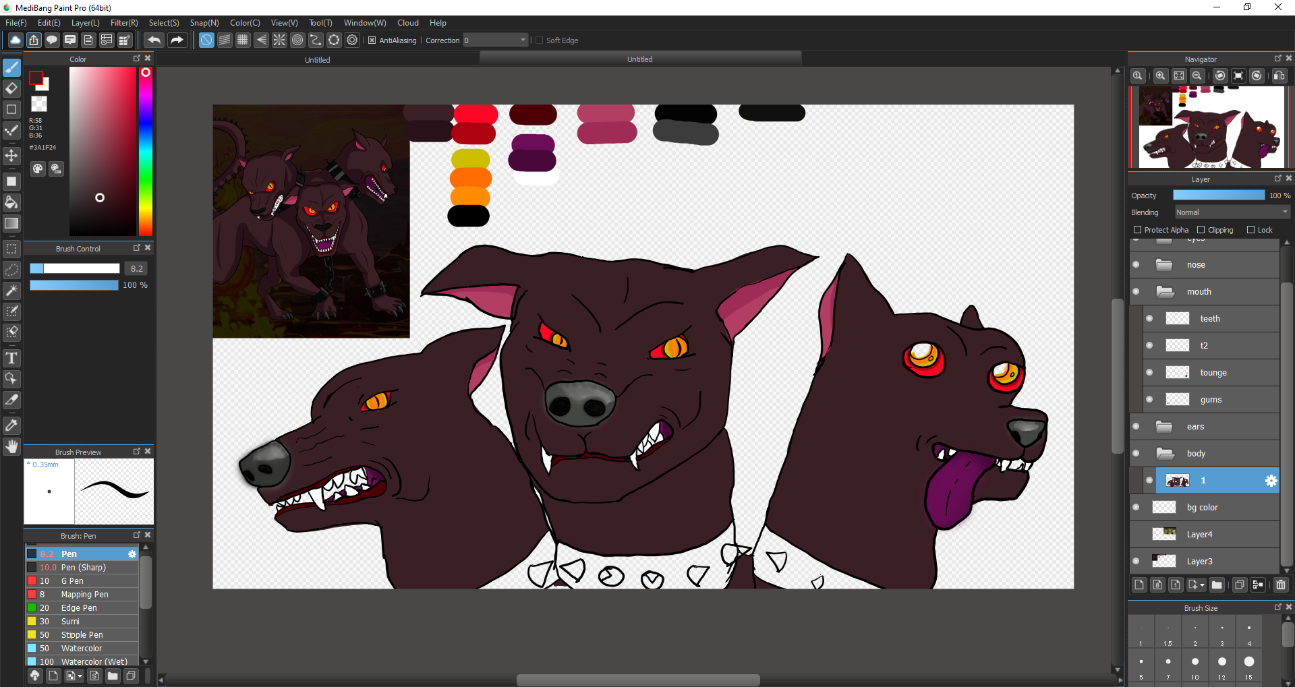Zoom out using Navigator magnifier minus
The width and height of the screenshot is (1295, 687).
click(1197, 76)
